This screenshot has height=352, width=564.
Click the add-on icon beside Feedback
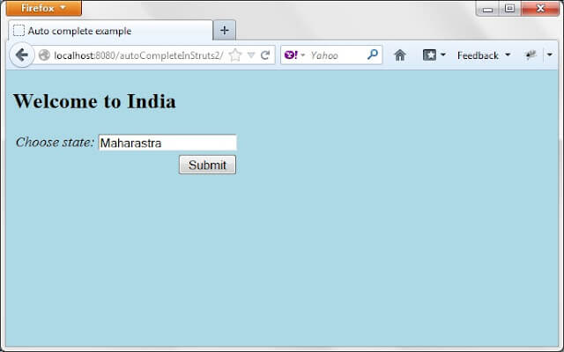click(x=531, y=55)
